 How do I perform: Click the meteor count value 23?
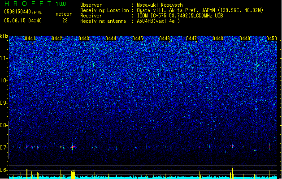65,21
